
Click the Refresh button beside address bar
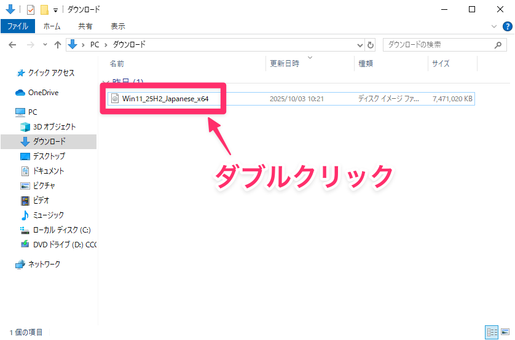point(370,45)
